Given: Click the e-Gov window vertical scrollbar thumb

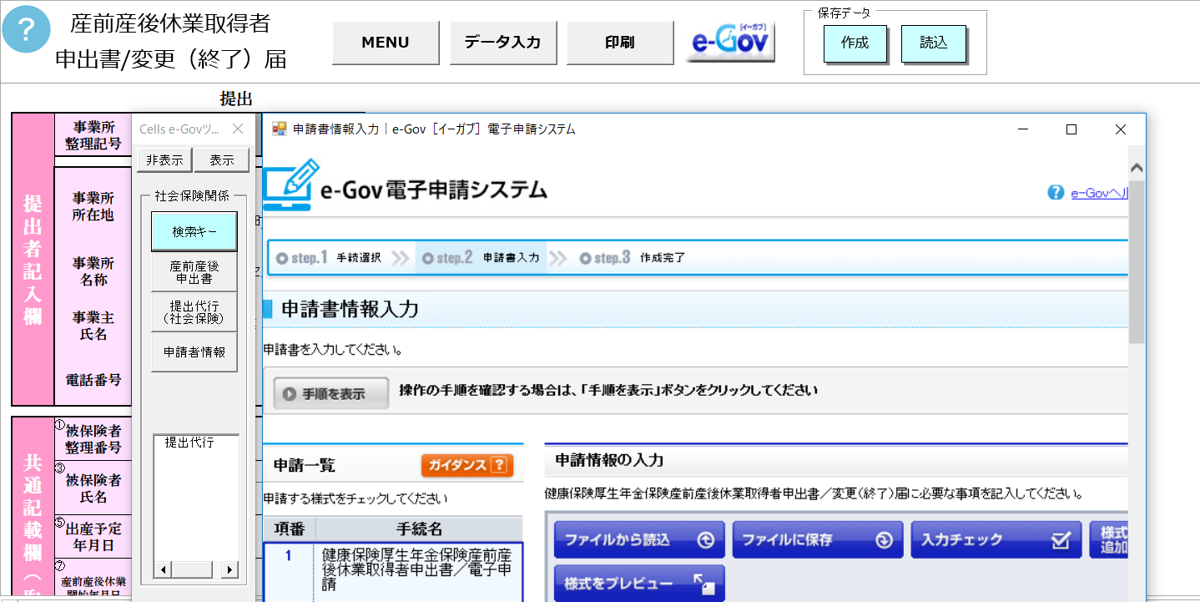Looking at the screenshot, I should click(1137, 261).
